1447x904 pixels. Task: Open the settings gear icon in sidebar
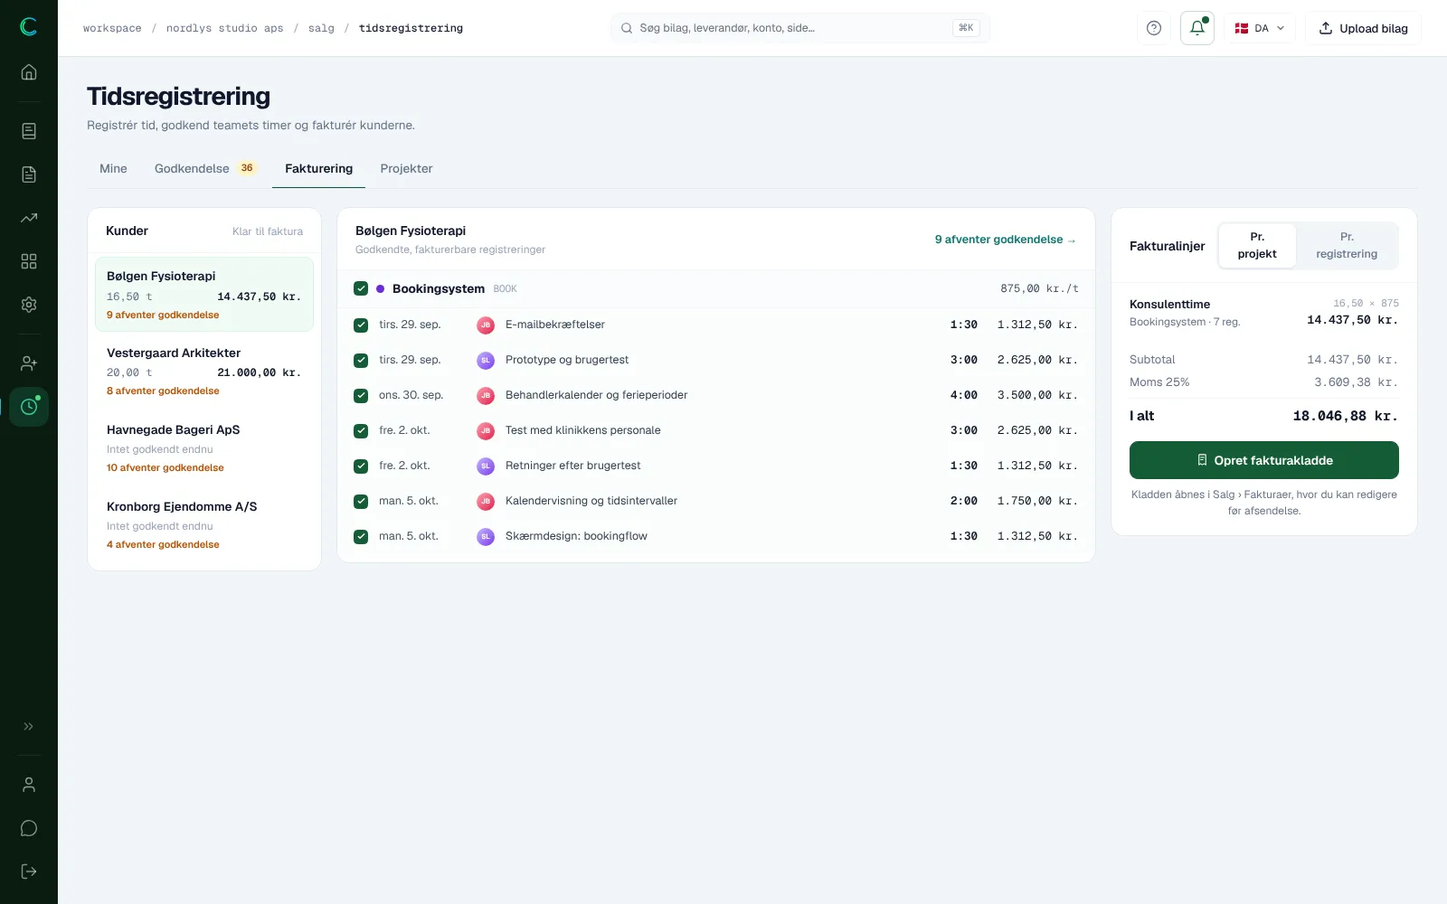click(x=29, y=305)
